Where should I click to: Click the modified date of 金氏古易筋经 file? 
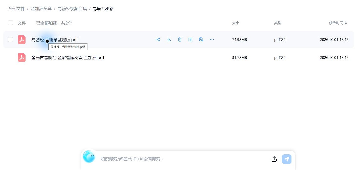(334, 58)
